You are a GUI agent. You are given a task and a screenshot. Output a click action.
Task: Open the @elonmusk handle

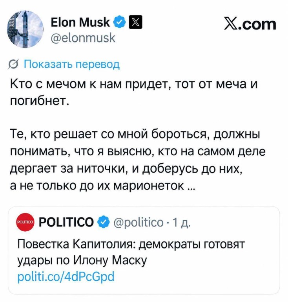83,38
